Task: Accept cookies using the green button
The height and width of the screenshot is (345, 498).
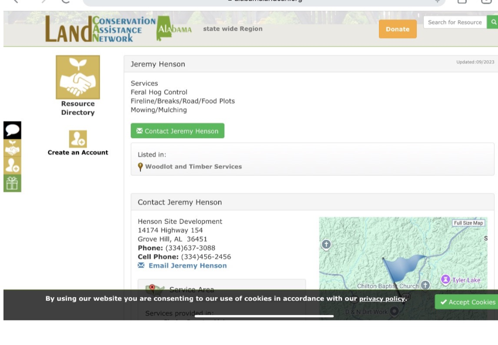Action: pos(467,302)
